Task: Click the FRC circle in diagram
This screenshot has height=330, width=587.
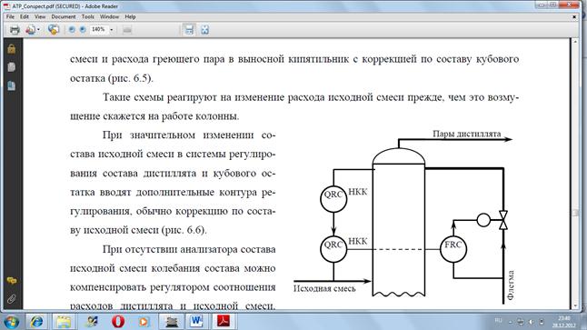Action: pos(453,249)
